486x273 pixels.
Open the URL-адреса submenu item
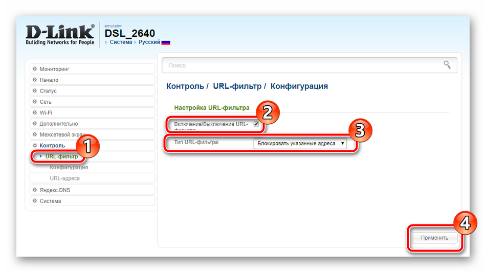click(93, 178)
